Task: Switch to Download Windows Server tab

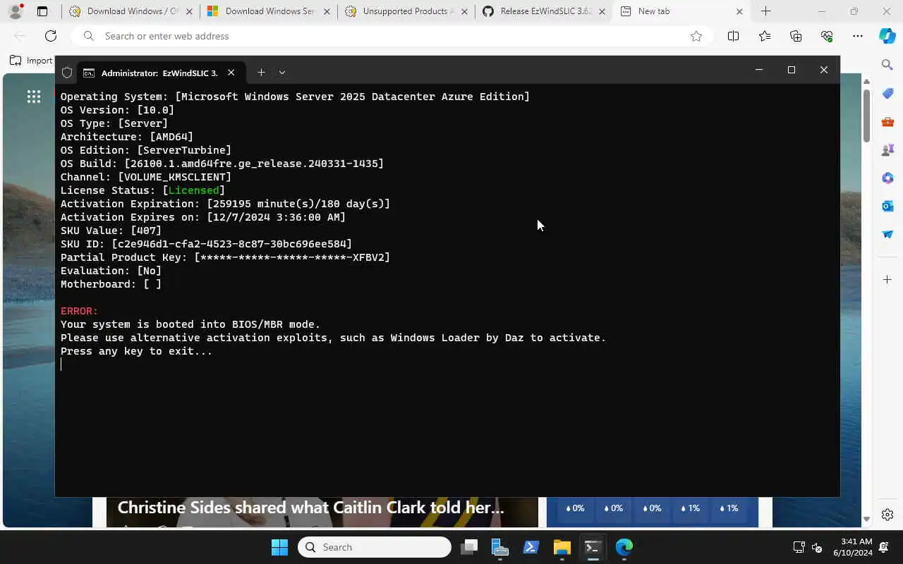Action: point(267,11)
